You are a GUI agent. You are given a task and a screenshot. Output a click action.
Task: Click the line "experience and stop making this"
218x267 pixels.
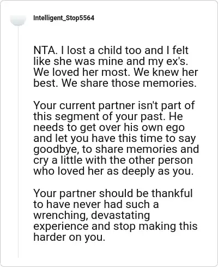pos(116,226)
